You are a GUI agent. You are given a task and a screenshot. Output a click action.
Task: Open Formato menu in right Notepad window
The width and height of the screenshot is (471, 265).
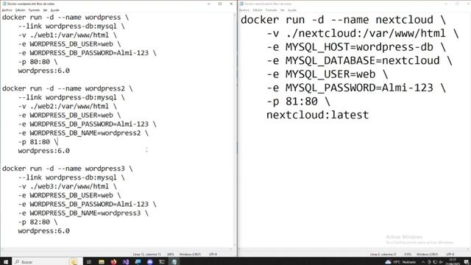coord(272,10)
